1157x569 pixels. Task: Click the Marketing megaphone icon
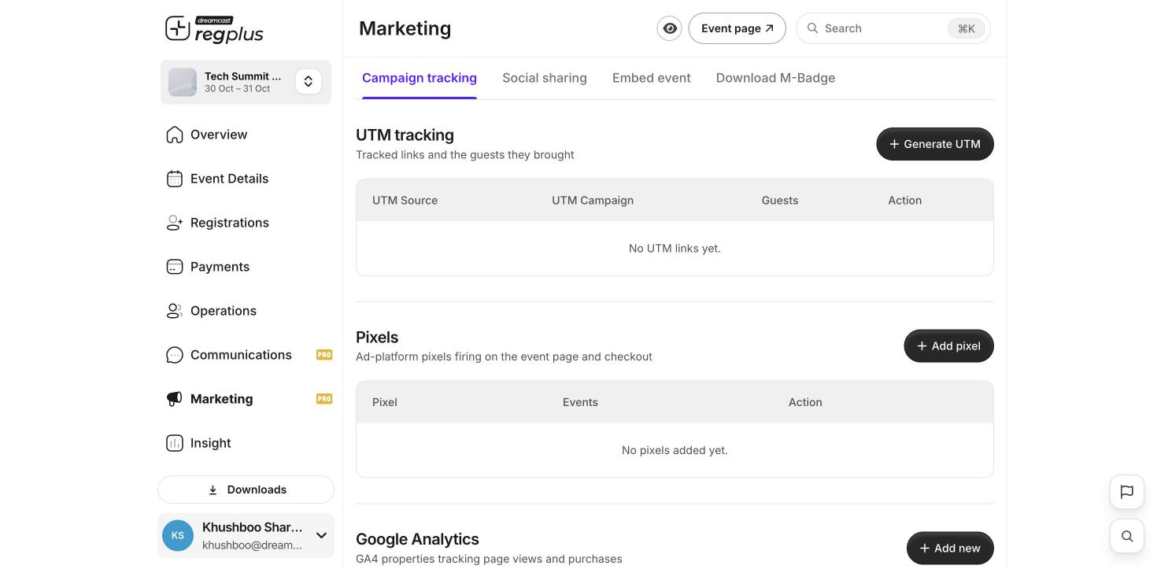point(175,399)
